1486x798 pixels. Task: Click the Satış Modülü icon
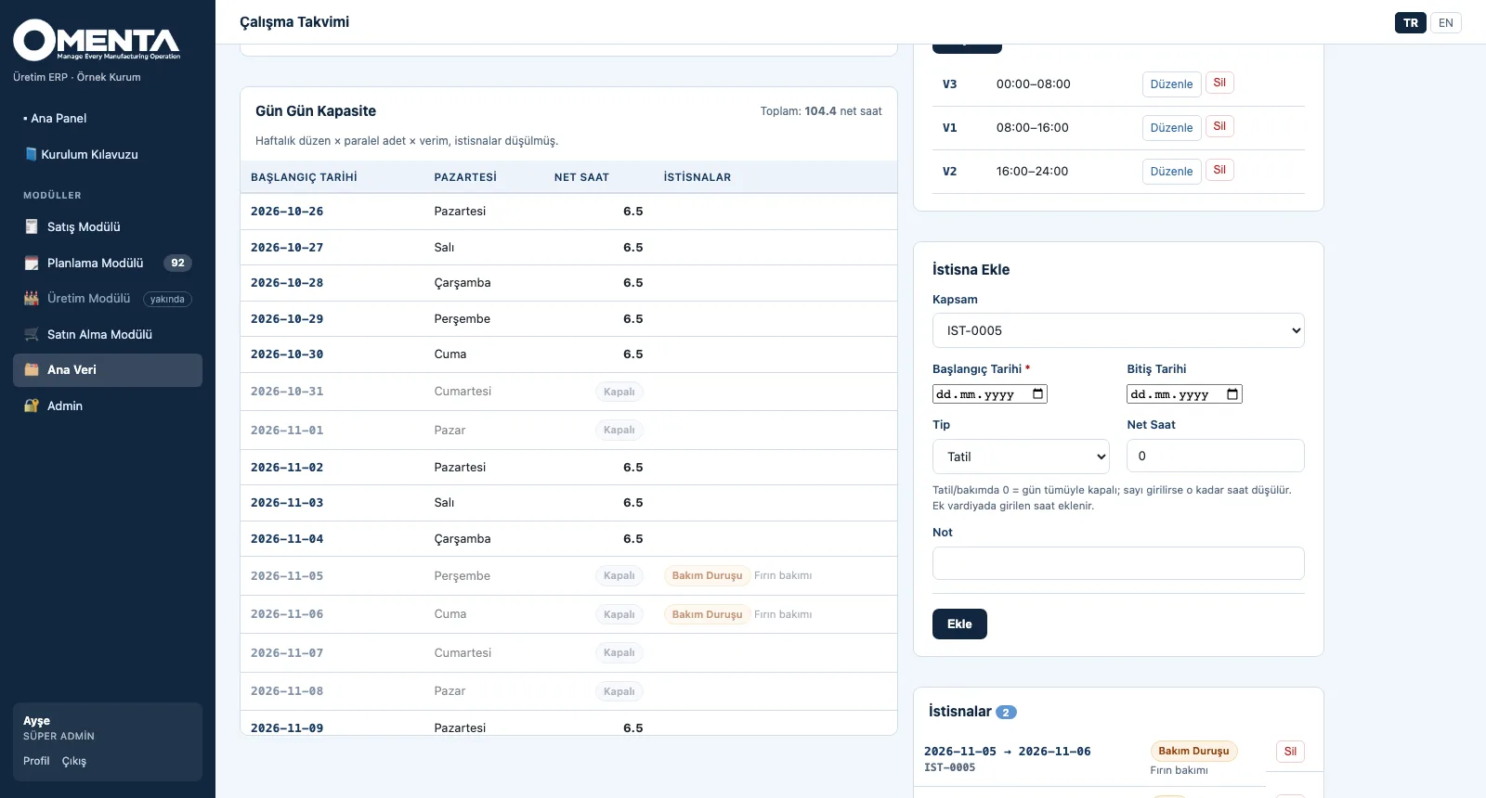point(32,226)
